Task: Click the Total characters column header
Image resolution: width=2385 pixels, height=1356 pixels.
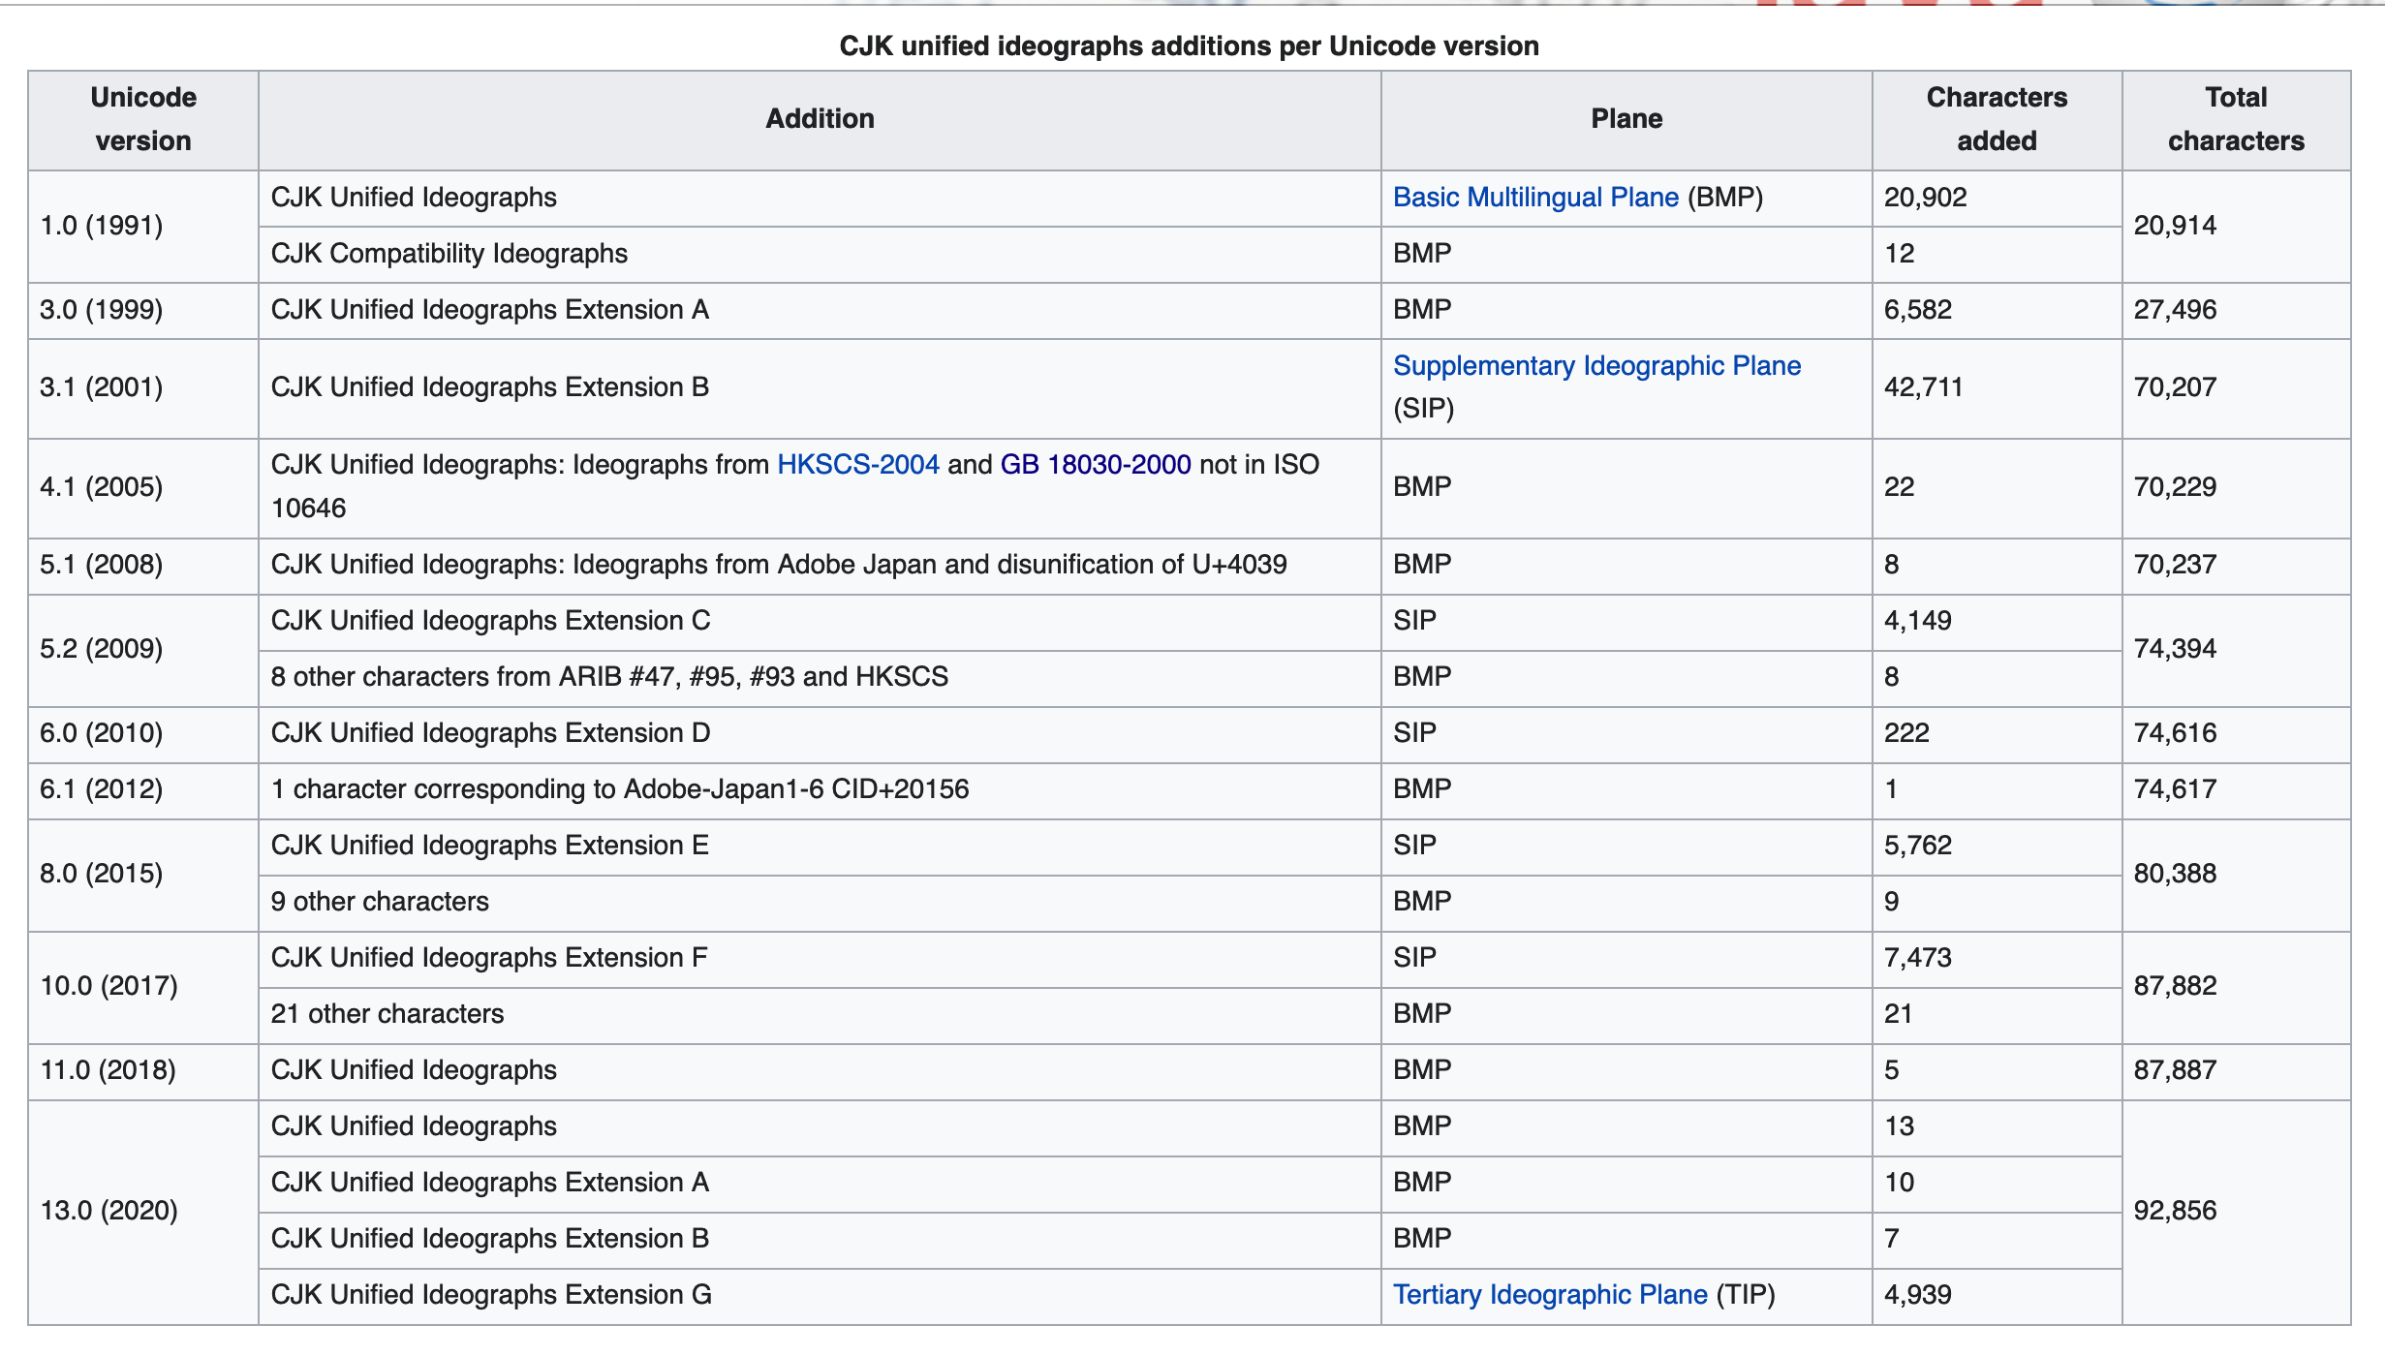Action: [2235, 119]
